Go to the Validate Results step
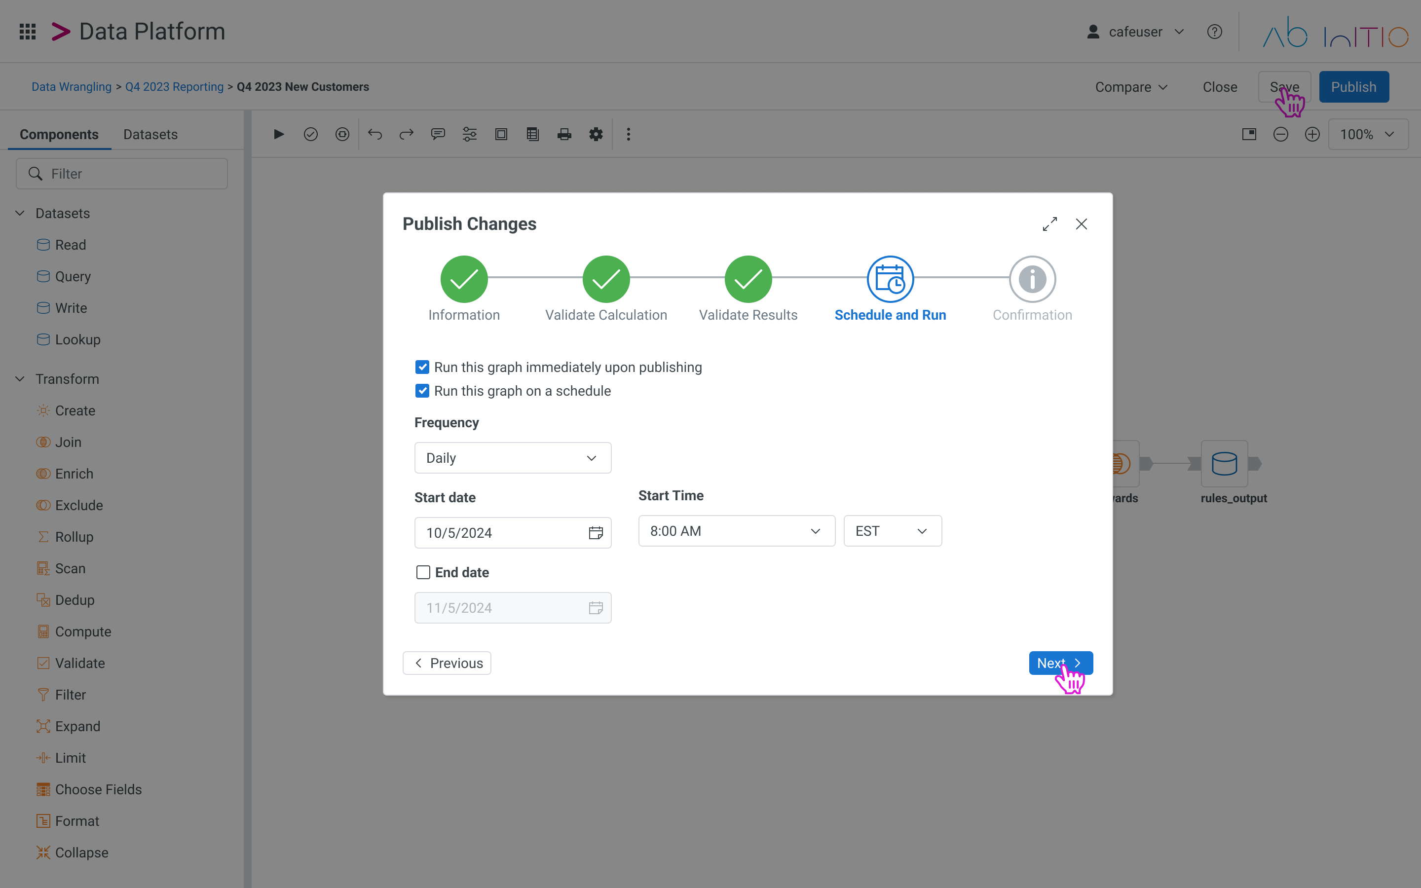 point(748,289)
